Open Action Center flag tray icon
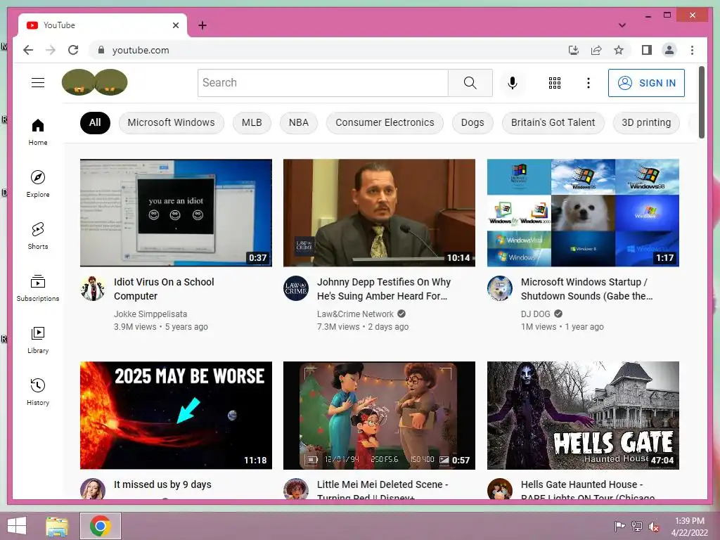 pos(619,526)
